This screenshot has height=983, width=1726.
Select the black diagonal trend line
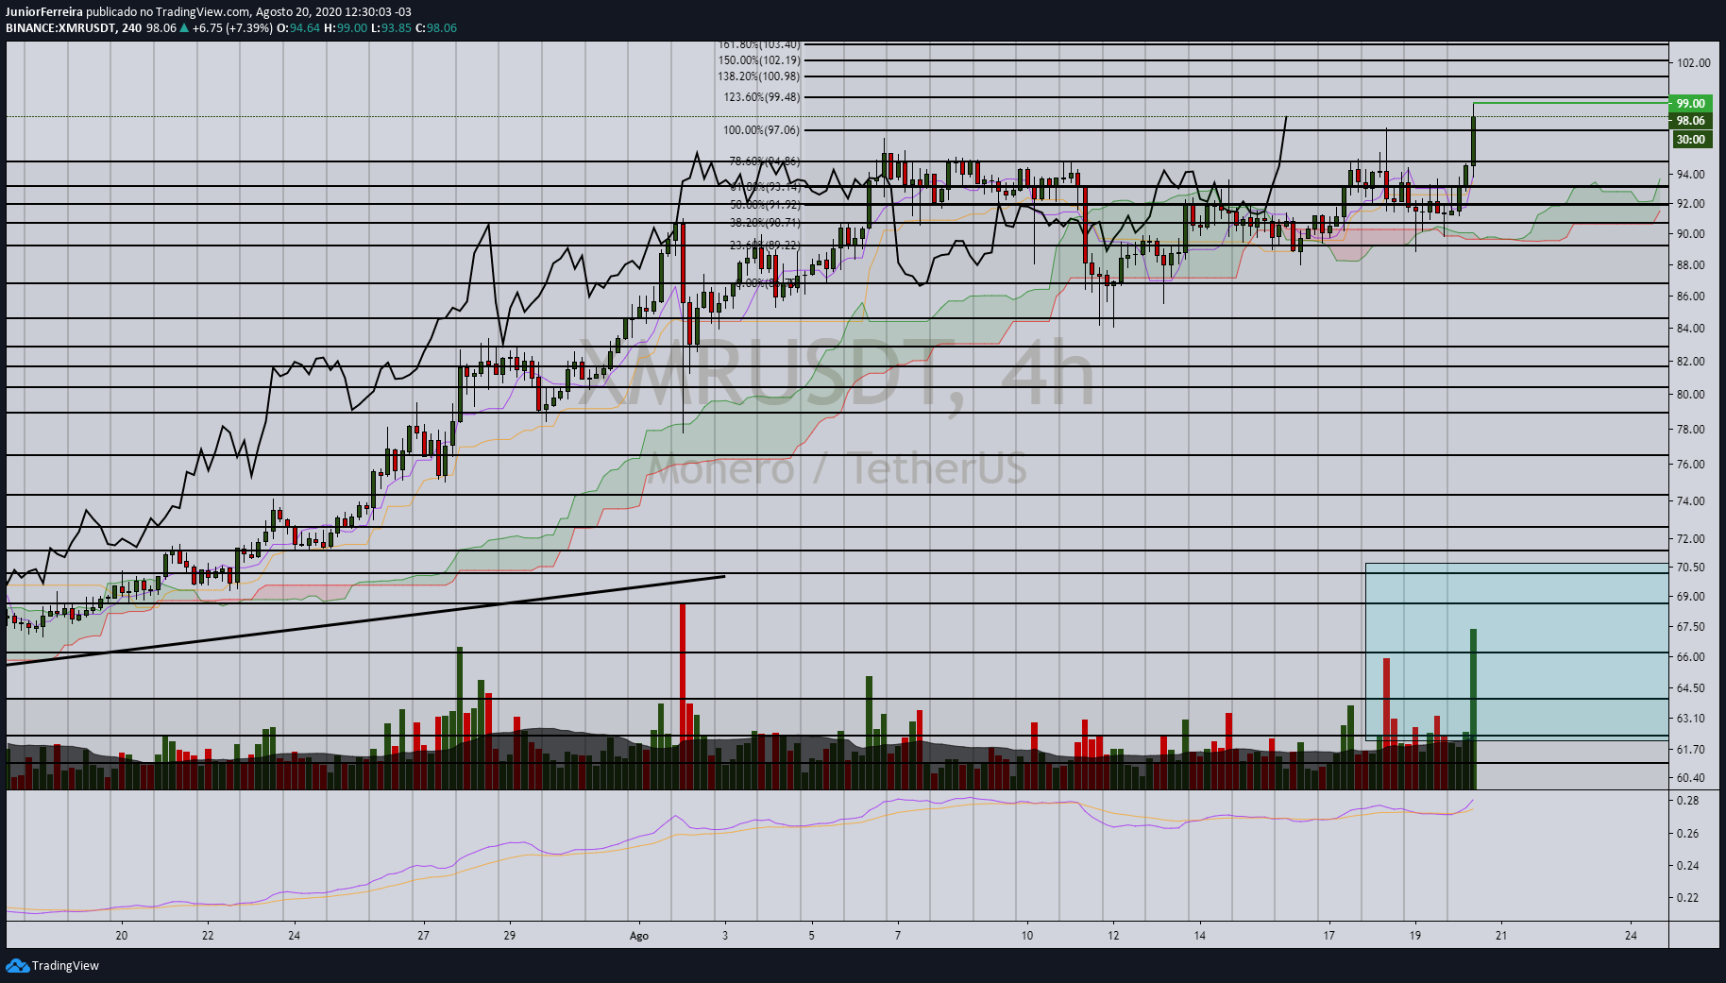[x=365, y=620]
